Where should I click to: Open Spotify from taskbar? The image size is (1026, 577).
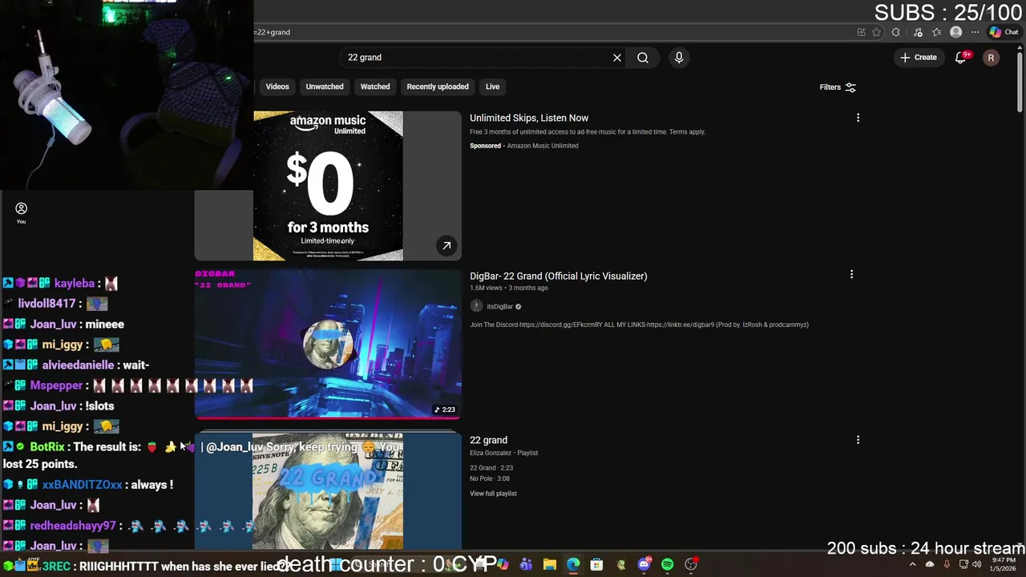point(667,564)
